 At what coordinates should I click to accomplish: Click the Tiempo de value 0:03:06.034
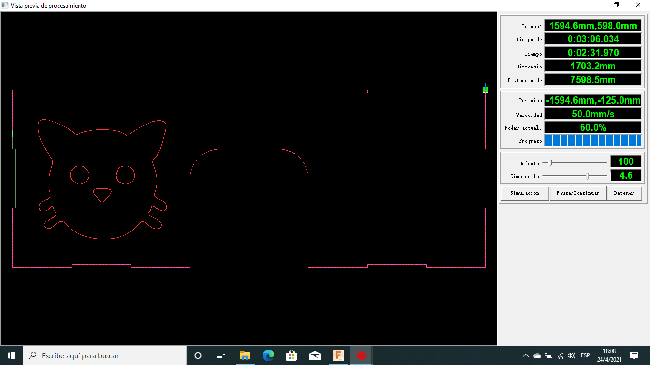(x=593, y=39)
